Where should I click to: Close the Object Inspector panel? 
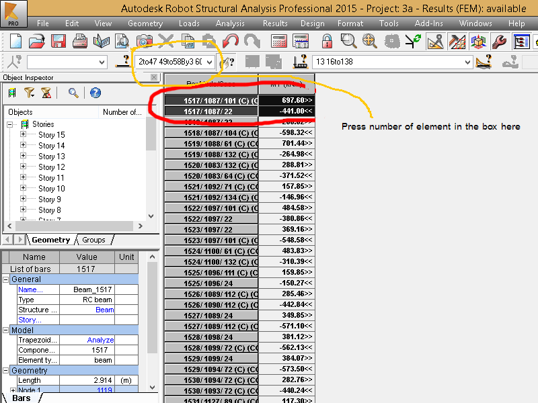(154, 77)
